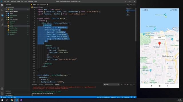This screenshot has height=102, width=183.
Task: Switch to the Output panel tab
Action: pos(41,84)
